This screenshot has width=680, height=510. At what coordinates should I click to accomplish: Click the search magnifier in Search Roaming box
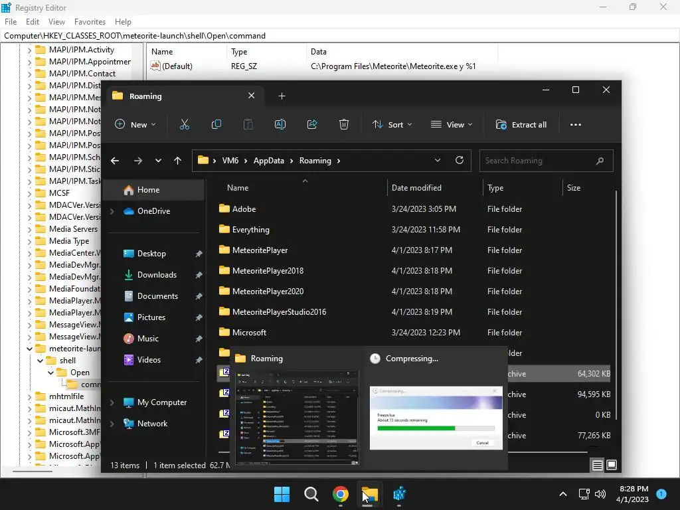(x=600, y=161)
